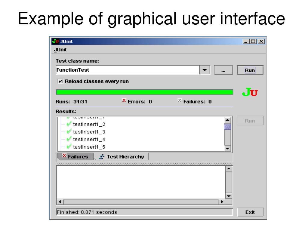Toggle Reload classes every run checkbox
The image size is (308, 231).
tap(60, 81)
